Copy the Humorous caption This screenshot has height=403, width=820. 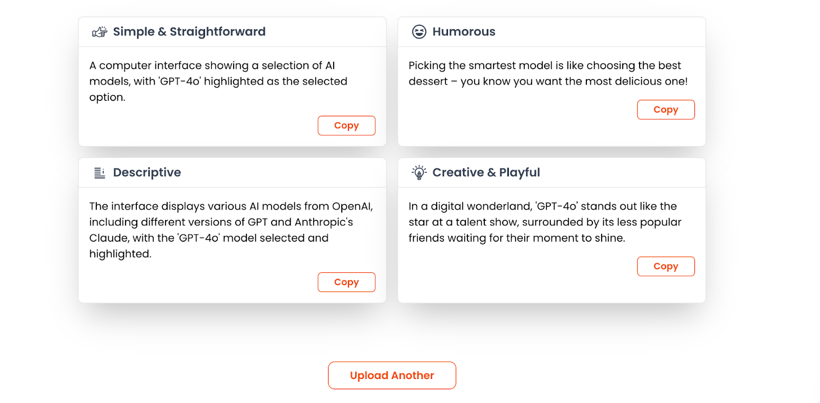click(x=666, y=110)
